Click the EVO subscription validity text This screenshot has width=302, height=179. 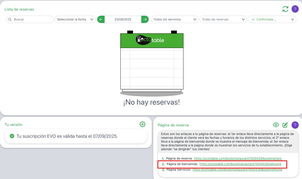click(67, 136)
